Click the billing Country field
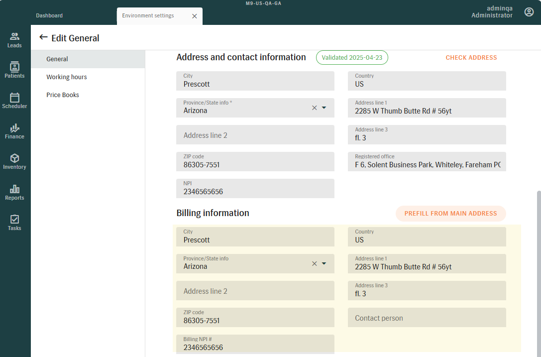This screenshot has width=541, height=357. [x=427, y=237]
